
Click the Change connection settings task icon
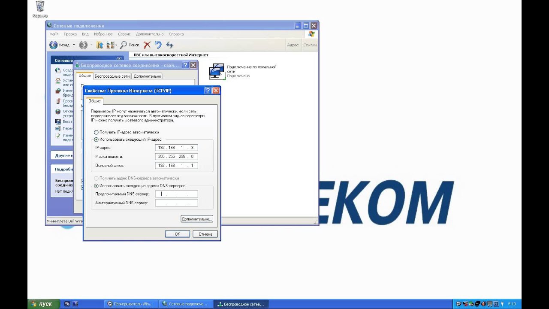point(58,136)
